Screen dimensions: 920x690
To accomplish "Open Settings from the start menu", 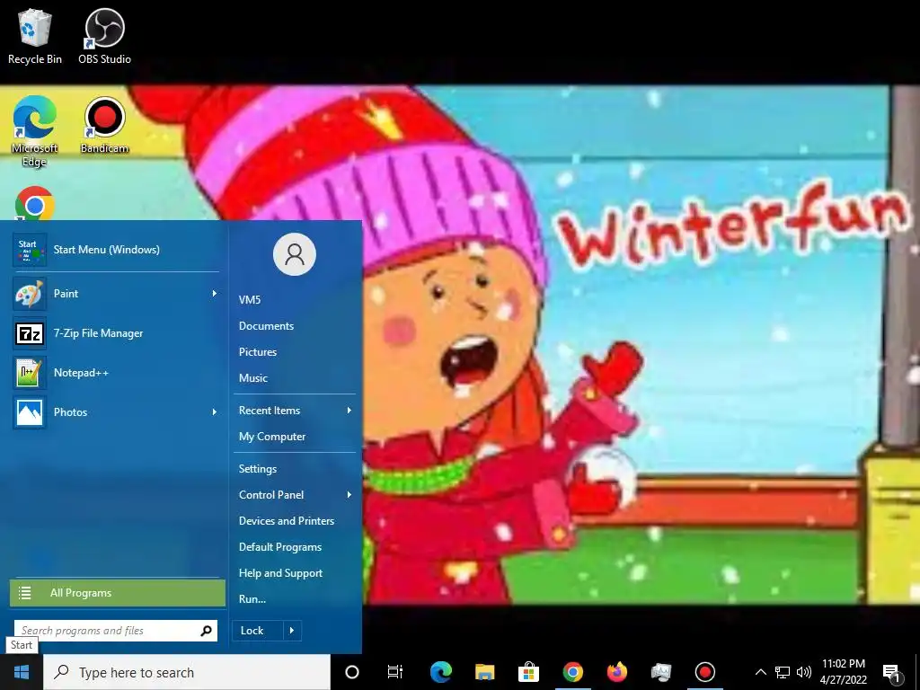I will pos(258,469).
